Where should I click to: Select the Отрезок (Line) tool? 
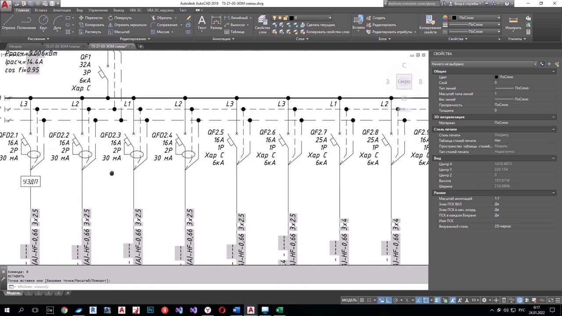point(8,23)
